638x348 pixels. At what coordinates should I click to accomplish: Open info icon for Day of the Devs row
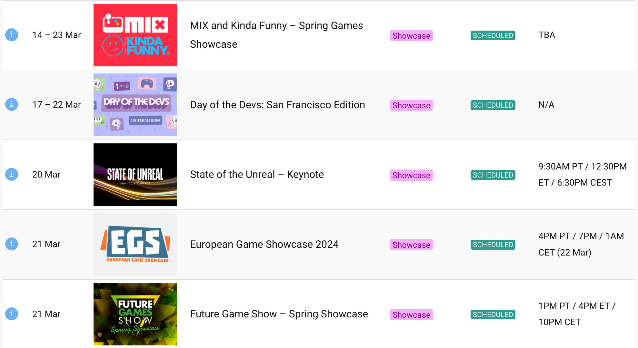[12, 104]
